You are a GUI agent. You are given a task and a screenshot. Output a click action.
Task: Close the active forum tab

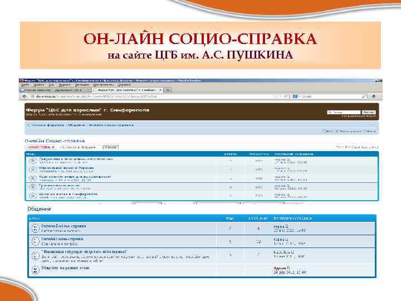[160, 90]
